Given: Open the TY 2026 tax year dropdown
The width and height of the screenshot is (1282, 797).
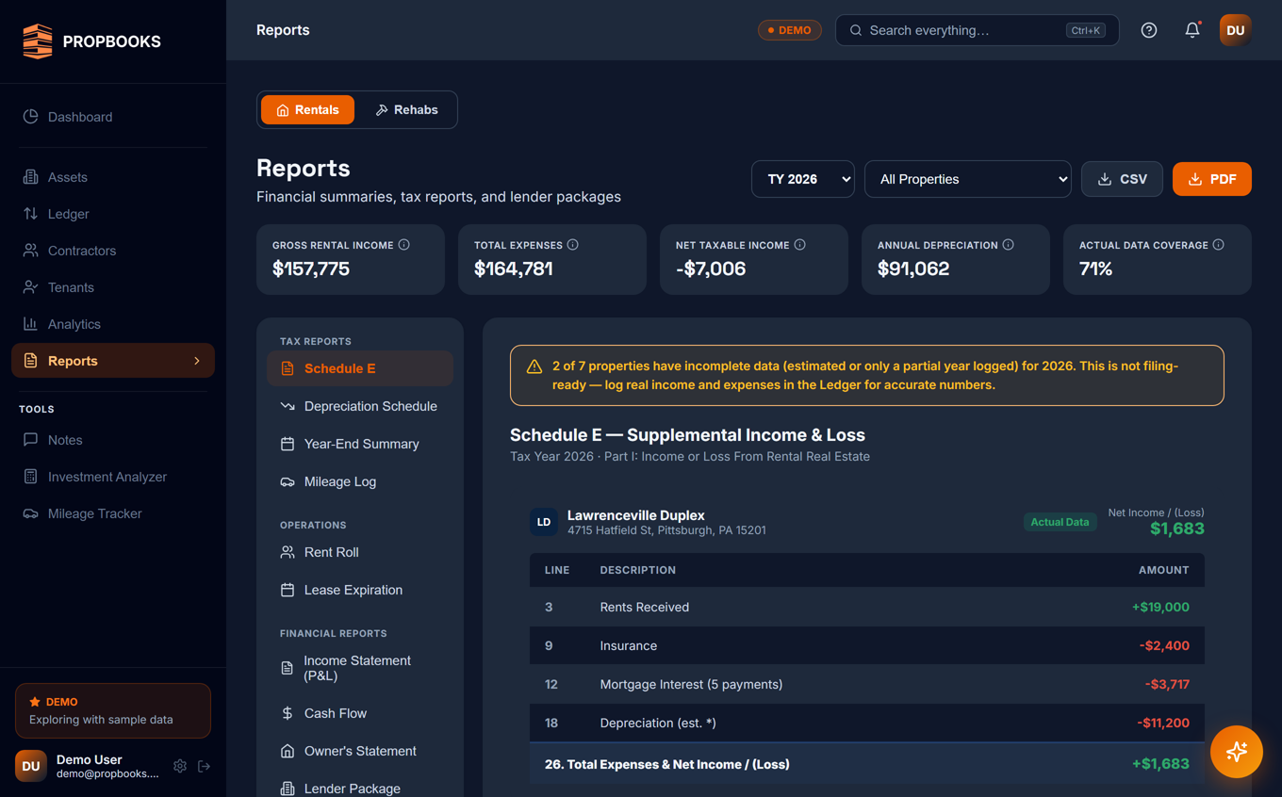Looking at the screenshot, I should pyautogui.click(x=803, y=179).
